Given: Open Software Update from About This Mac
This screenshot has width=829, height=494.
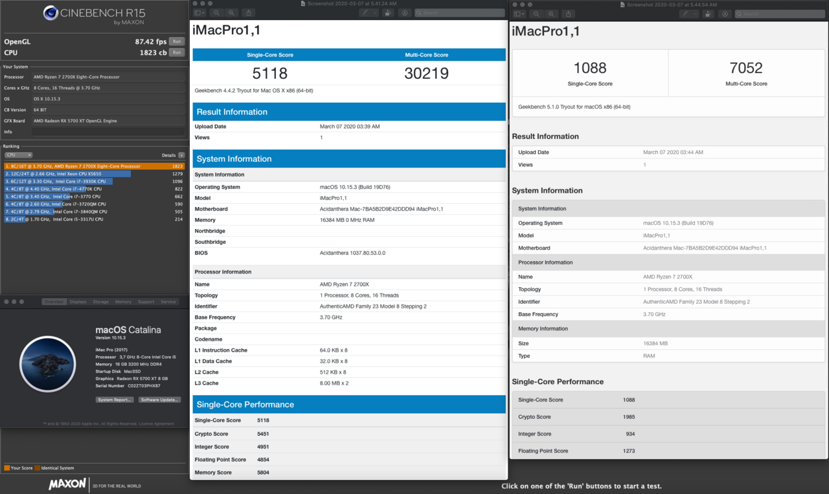Looking at the screenshot, I should pyautogui.click(x=159, y=400).
